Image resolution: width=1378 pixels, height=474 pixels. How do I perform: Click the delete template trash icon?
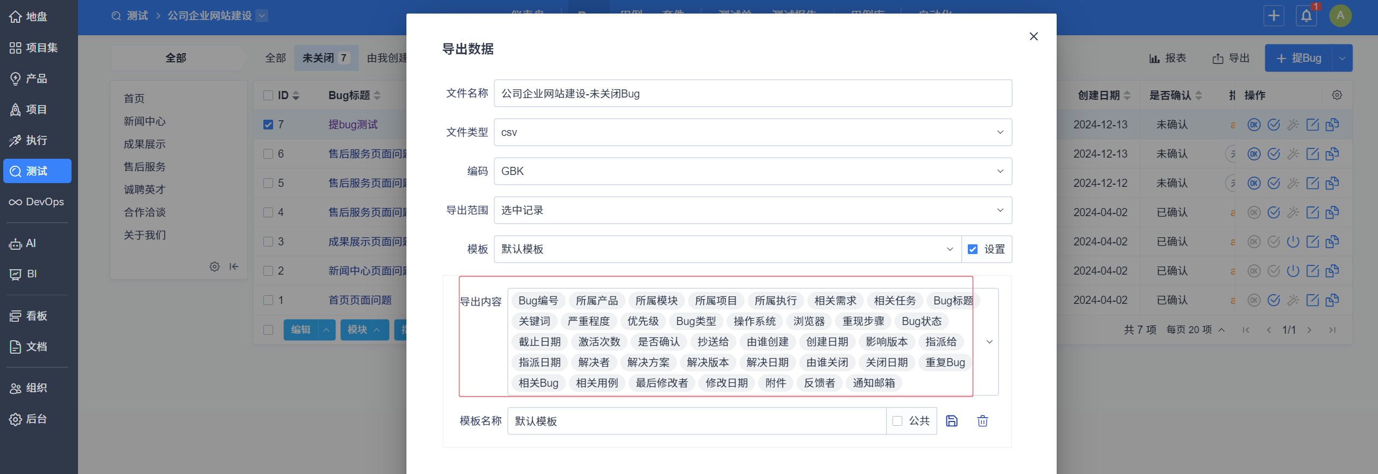tap(982, 421)
